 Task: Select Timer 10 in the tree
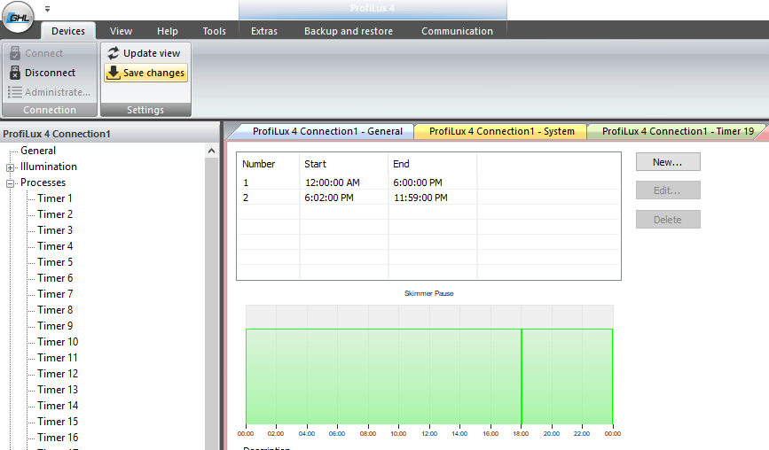[58, 342]
